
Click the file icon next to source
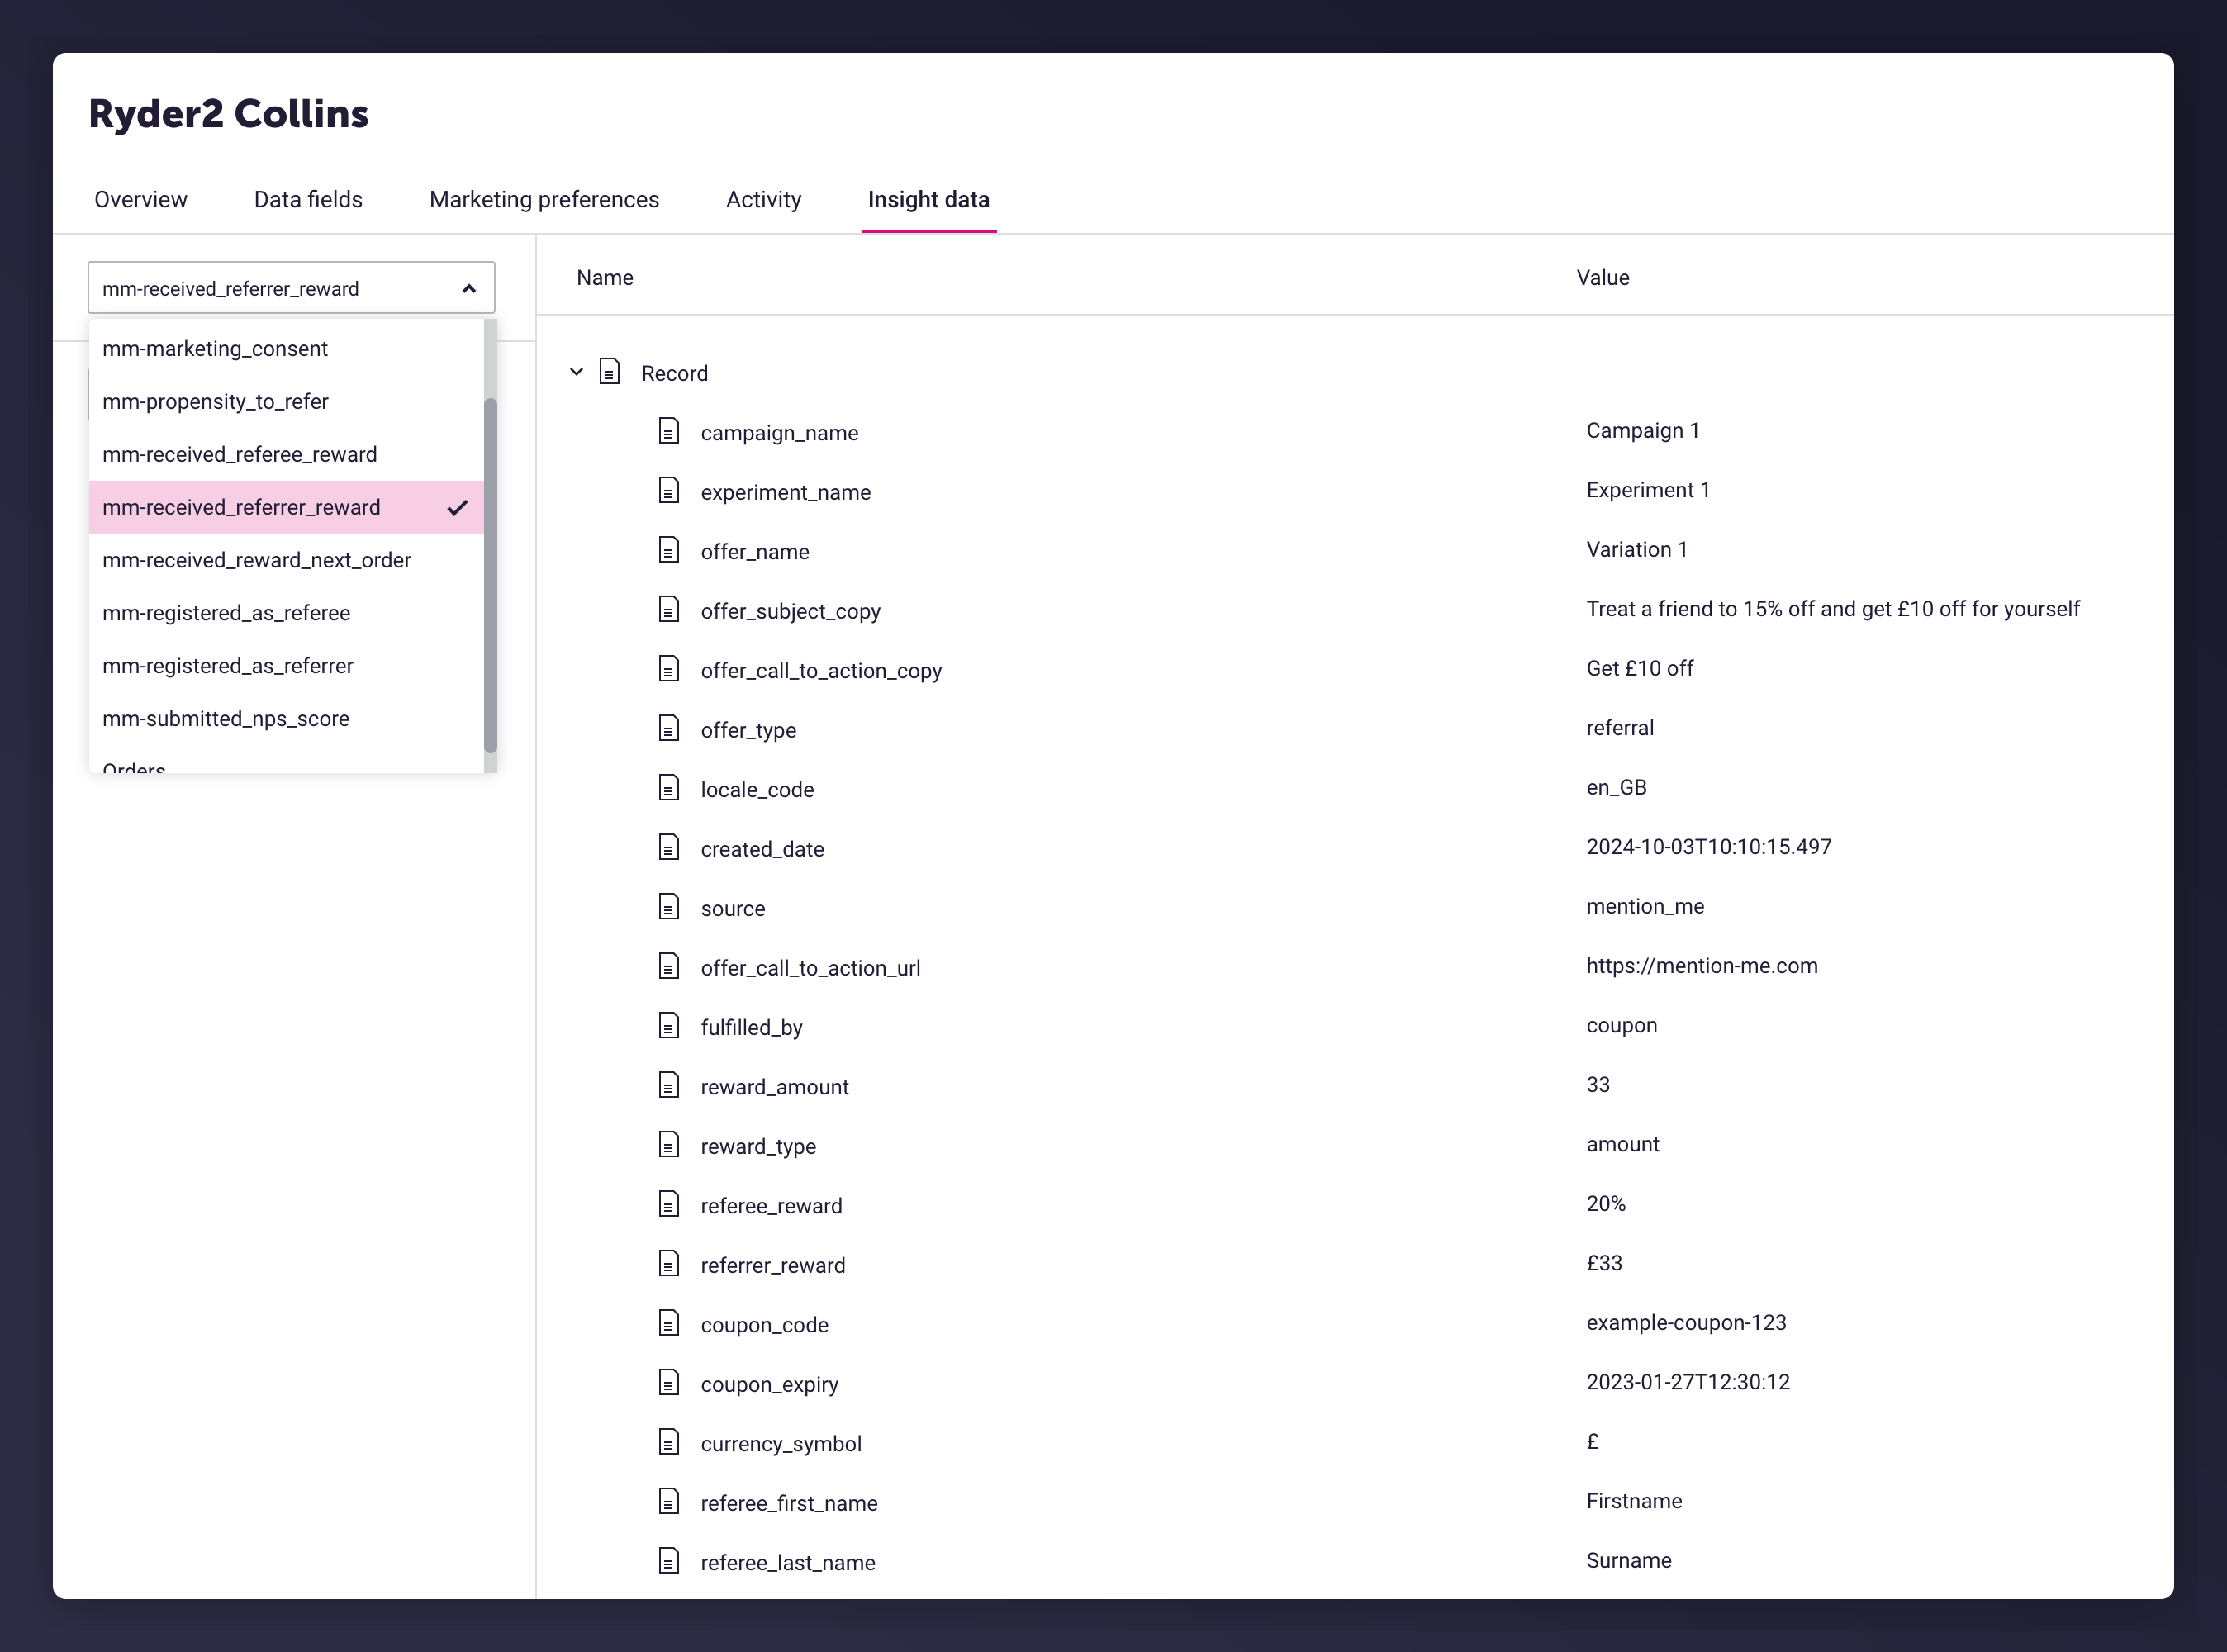[669, 907]
